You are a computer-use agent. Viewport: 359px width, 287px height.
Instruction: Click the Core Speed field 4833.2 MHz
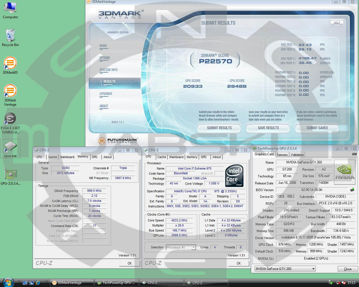179,220
